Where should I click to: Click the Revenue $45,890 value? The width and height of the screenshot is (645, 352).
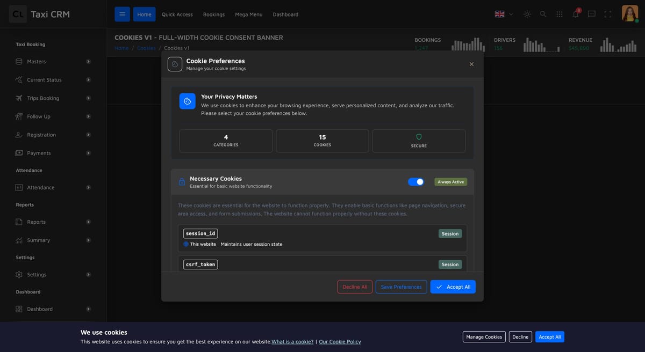pos(579,48)
